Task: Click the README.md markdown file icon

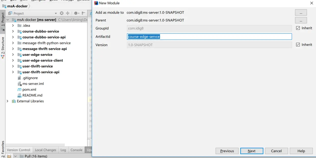Action: tap(19, 96)
